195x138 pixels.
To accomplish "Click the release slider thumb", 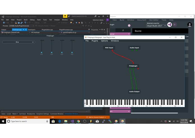I will (x=72, y=53).
